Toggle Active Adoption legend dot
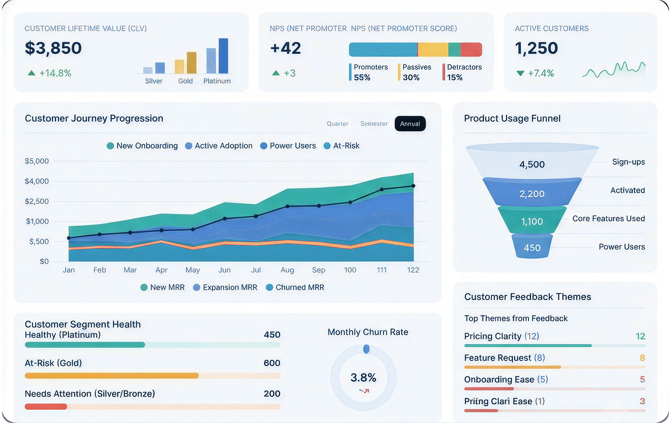 [189, 146]
